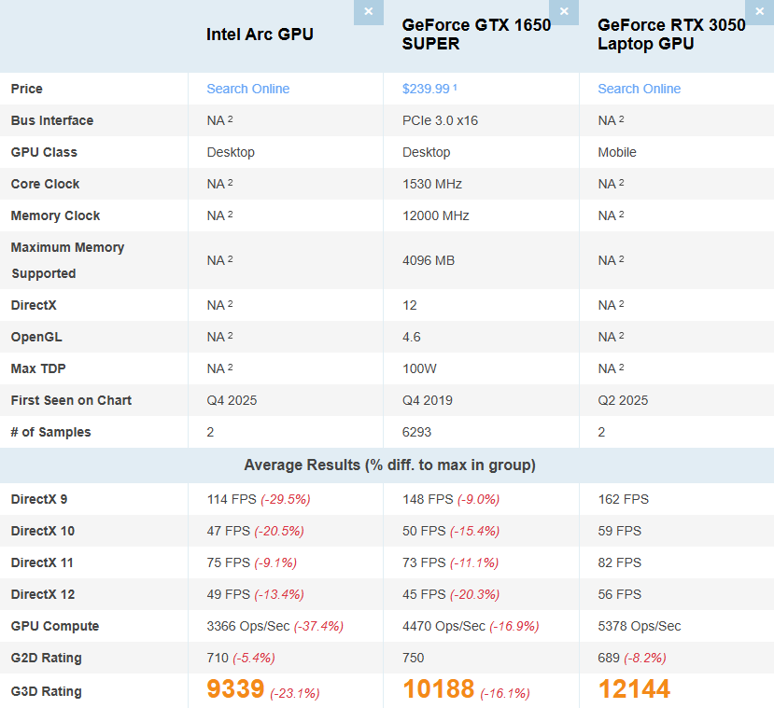Dismiss the GeForce RTX 3050 Laptop GPU column

760,12
